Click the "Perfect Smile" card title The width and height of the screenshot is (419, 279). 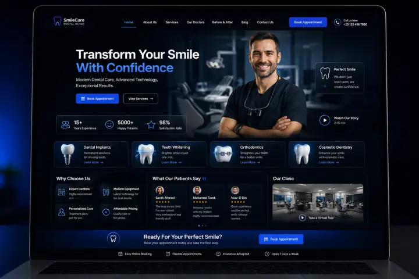coord(345,69)
